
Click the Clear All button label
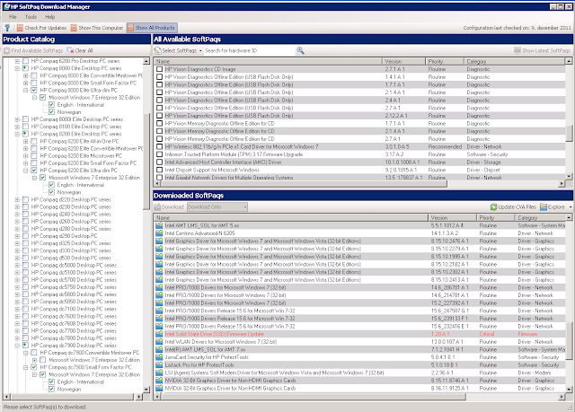[84, 50]
